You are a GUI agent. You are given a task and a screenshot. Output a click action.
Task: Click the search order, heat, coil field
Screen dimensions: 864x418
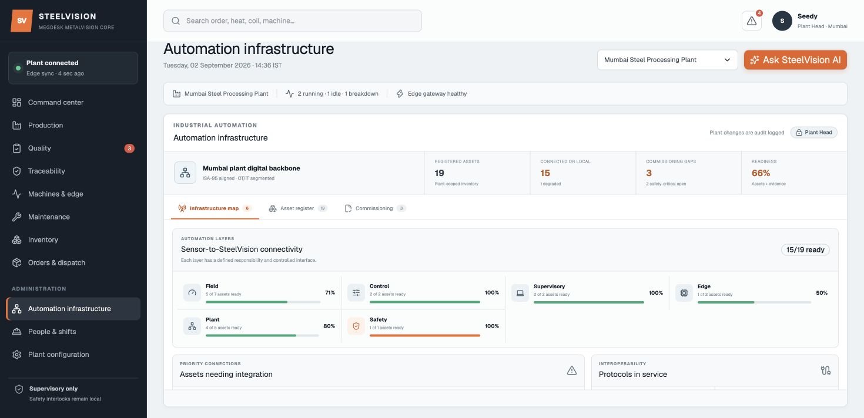293,21
